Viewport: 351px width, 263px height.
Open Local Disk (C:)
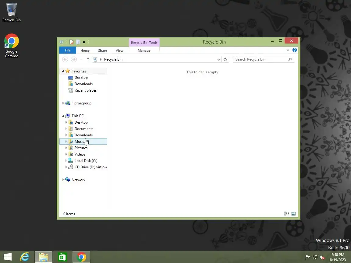pyautogui.click(x=86, y=161)
